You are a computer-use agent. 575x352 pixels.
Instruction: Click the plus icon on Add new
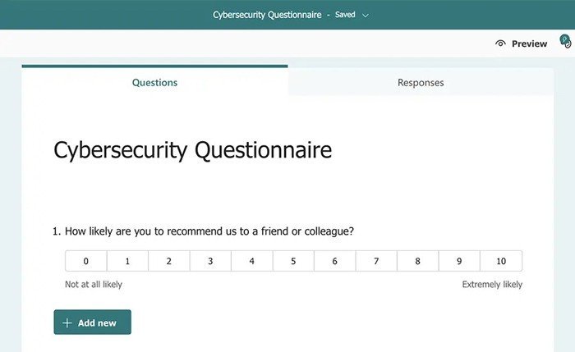coord(67,323)
